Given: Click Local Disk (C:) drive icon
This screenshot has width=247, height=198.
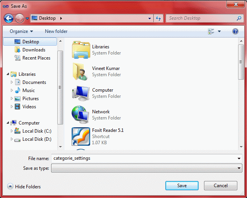Looking at the screenshot, I should pyautogui.click(x=17, y=131).
